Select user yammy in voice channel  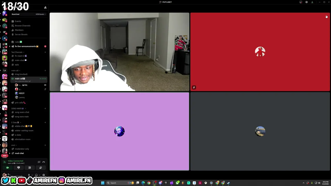tap(22, 97)
